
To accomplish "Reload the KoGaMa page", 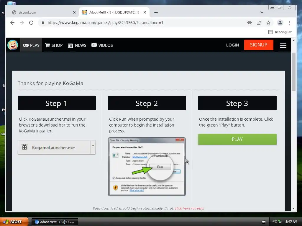I will 31,23.
